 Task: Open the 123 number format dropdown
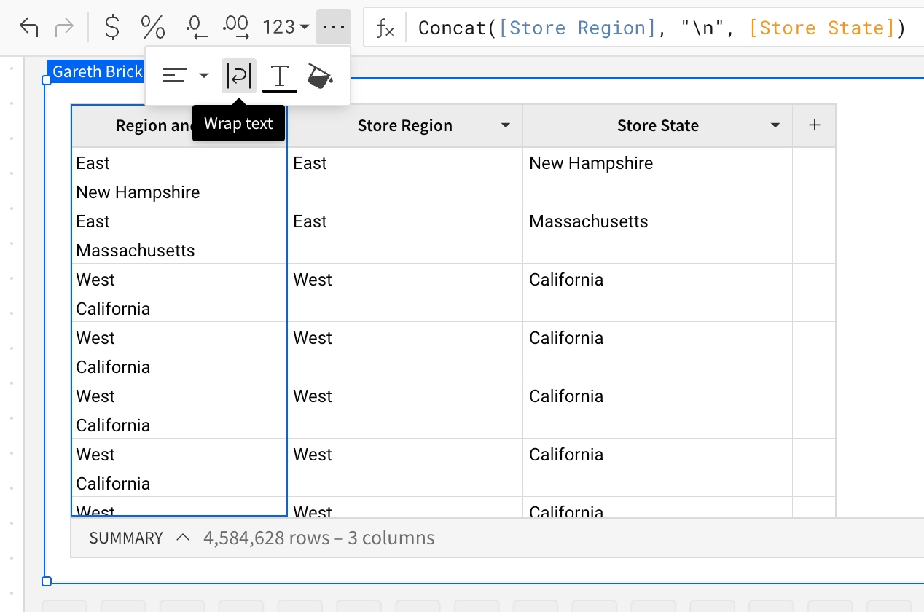[286, 28]
